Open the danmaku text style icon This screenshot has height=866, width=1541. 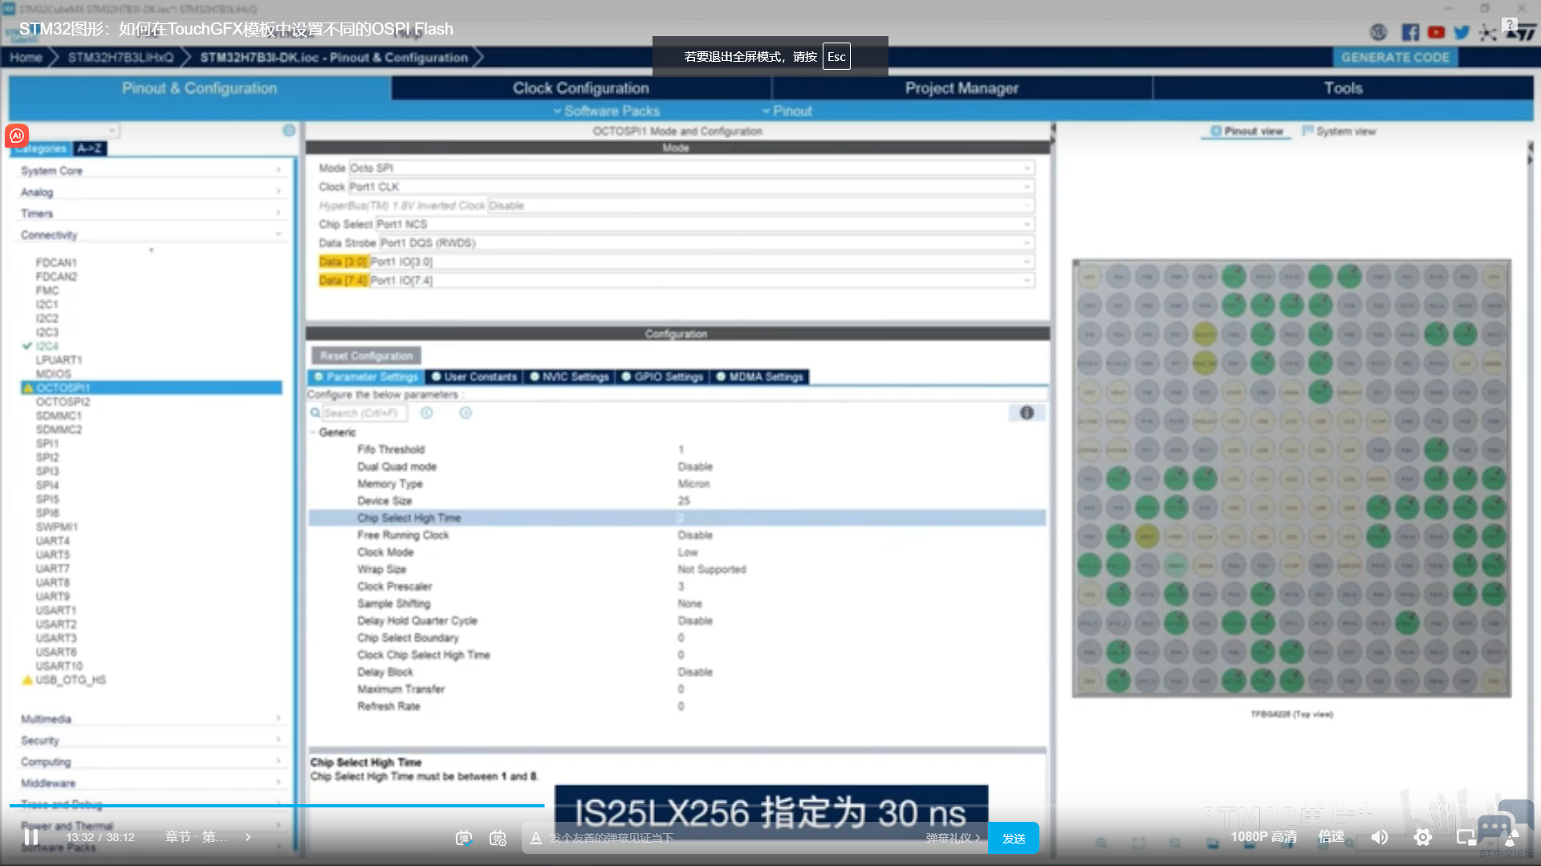tap(535, 837)
